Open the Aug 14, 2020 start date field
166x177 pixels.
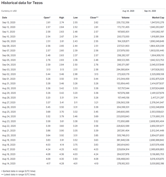coord(132,11)
